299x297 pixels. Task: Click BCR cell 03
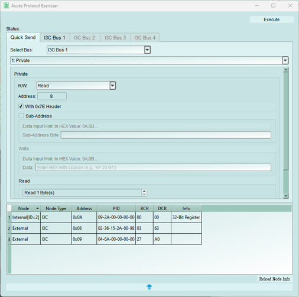click(145, 229)
